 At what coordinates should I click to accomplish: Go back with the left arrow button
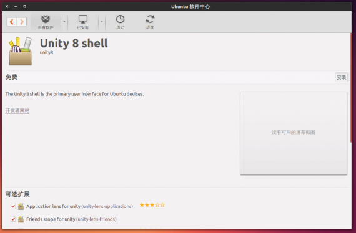pyautogui.click(x=12, y=22)
